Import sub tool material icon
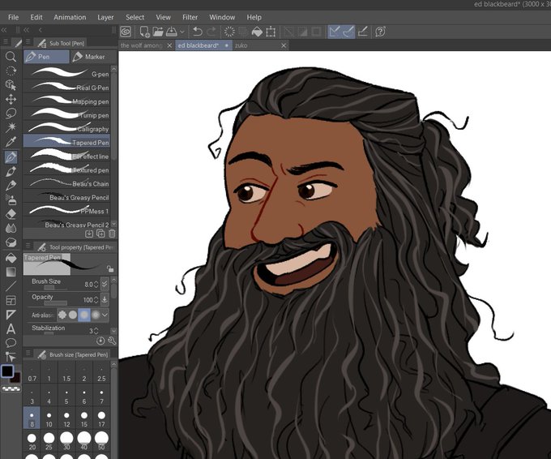 tap(89, 234)
